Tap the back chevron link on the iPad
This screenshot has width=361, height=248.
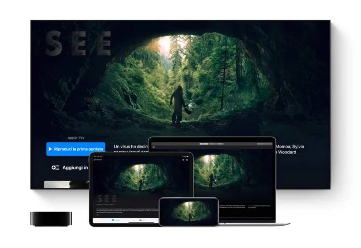[x=98, y=159]
